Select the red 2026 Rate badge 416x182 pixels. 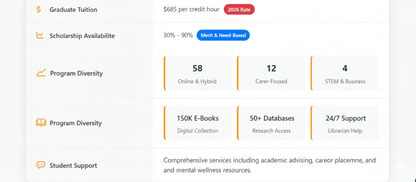tap(239, 9)
